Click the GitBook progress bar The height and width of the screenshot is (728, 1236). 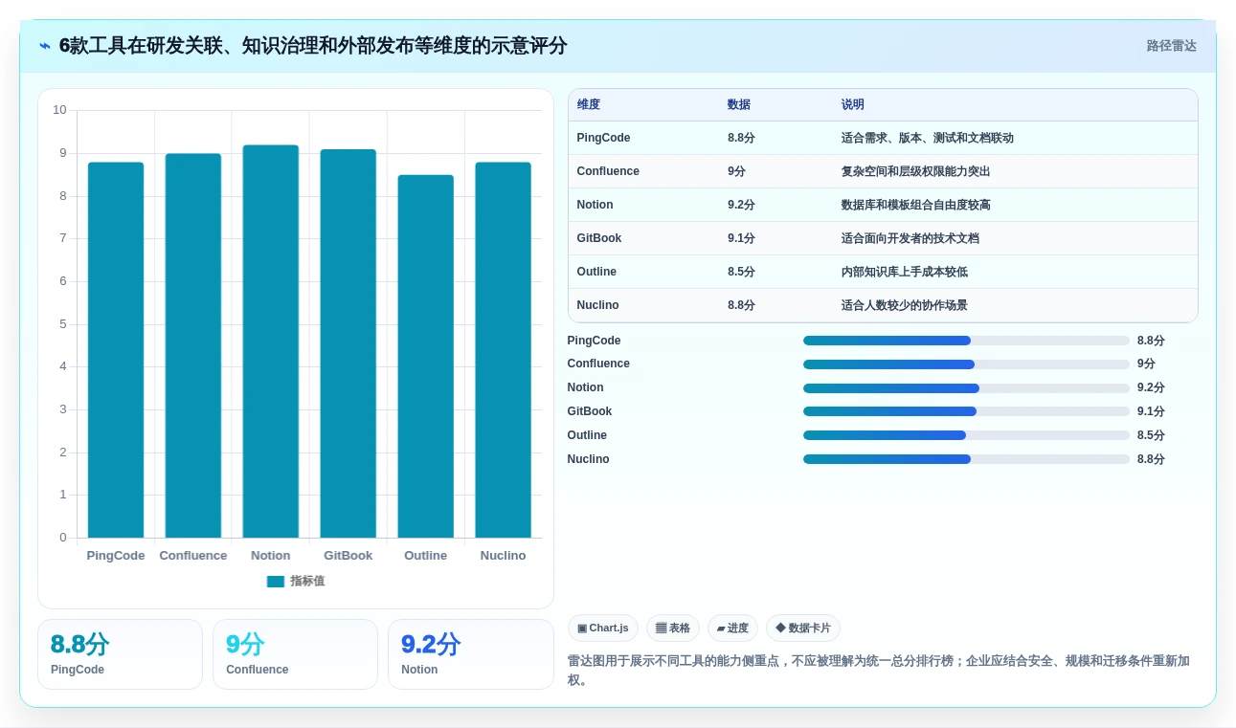coord(966,411)
